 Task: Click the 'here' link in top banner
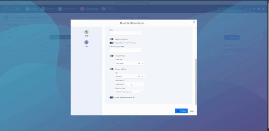pyautogui.click(x=148, y=3)
